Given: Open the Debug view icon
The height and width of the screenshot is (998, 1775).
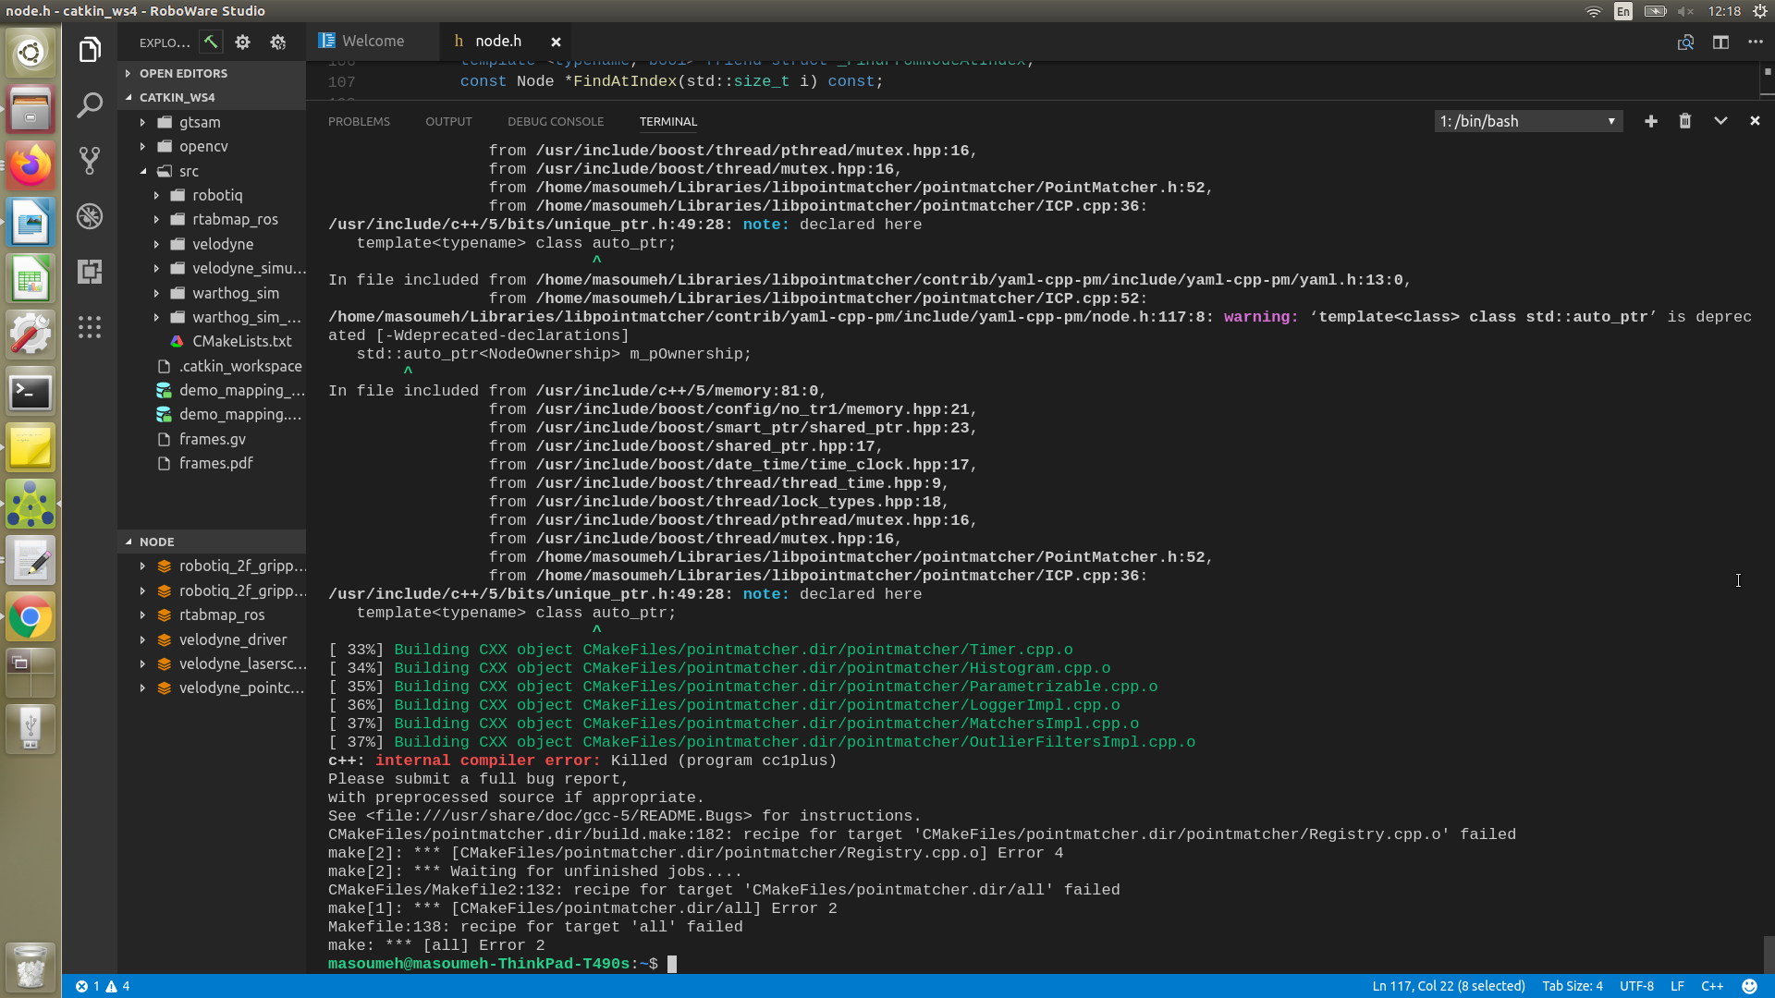Looking at the screenshot, I should coord(90,216).
